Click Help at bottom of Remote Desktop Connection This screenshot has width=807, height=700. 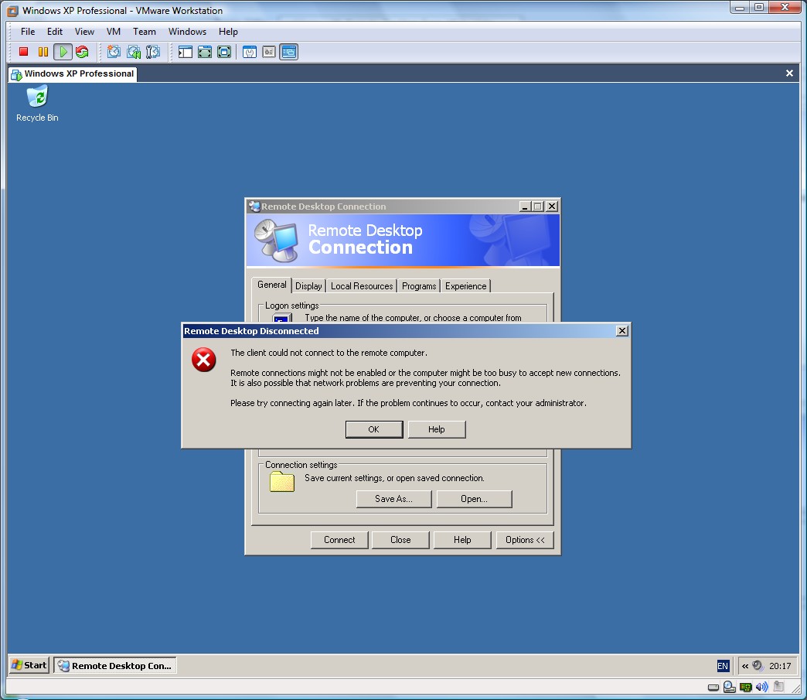click(462, 540)
